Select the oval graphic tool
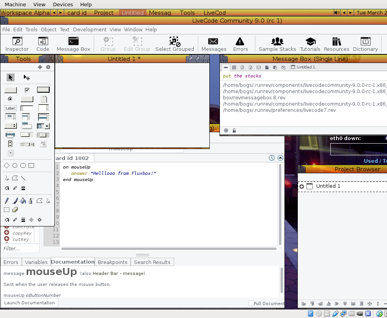Viewport: 387px width, 318px height. [x=15, y=165]
